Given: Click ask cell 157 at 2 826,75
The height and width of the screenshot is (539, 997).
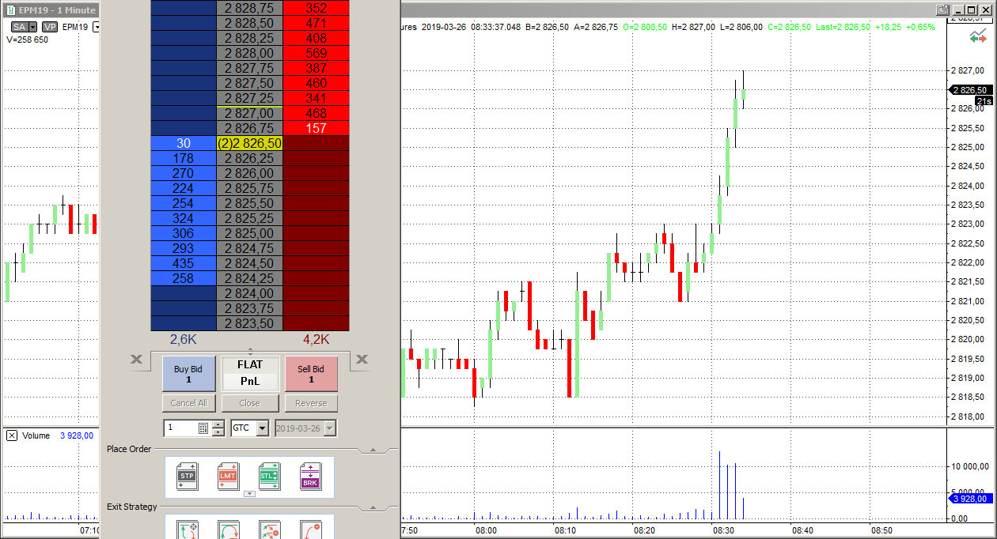Looking at the screenshot, I should click(x=316, y=128).
